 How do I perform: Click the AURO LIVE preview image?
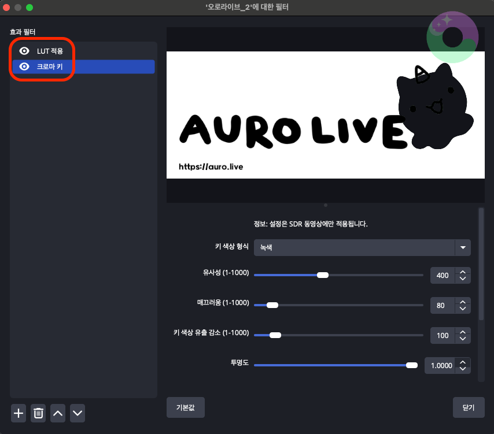(326, 115)
